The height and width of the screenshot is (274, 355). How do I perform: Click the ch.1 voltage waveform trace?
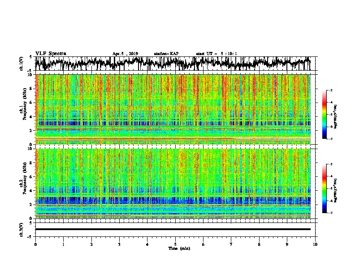173,63
